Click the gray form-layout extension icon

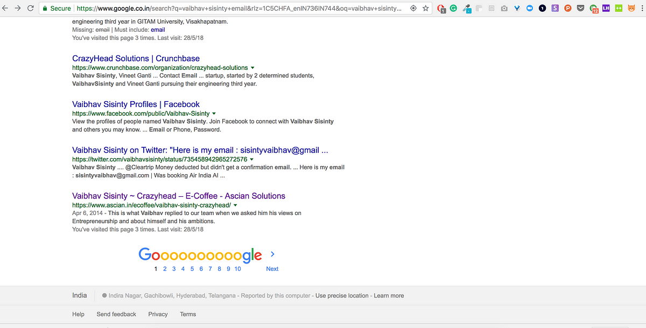coord(491,8)
